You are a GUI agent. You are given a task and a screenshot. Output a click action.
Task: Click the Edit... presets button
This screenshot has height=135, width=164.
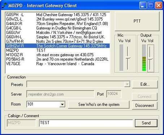pos(145,84)
